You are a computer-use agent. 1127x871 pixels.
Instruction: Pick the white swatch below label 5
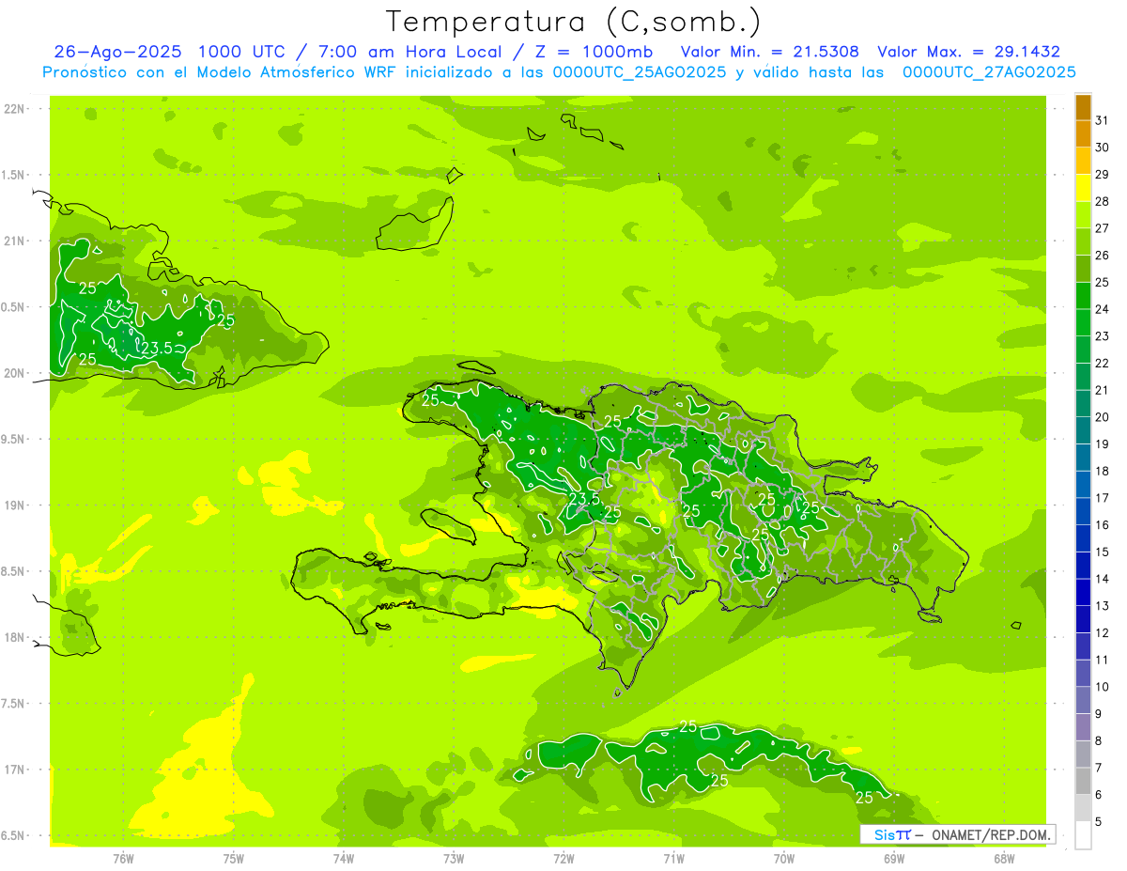pyautogui.click(x=1083, y=835)
